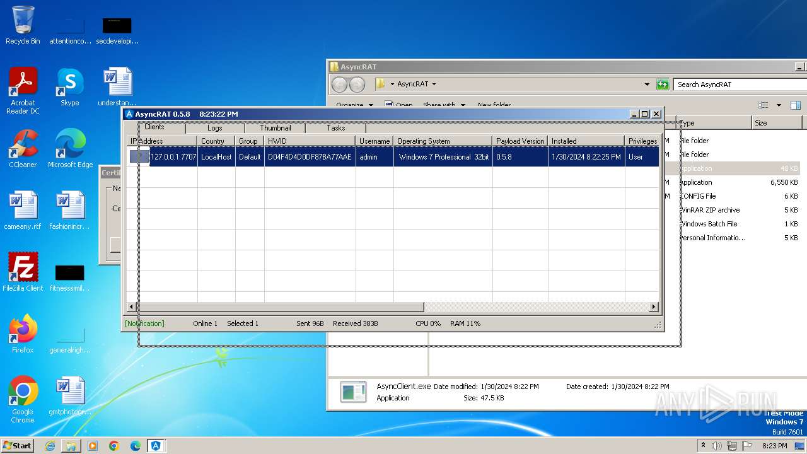Click the Windows 7 Professional 32bit cell
The width and height of the screenshot is (807, 454).
(x=444, y=157)
